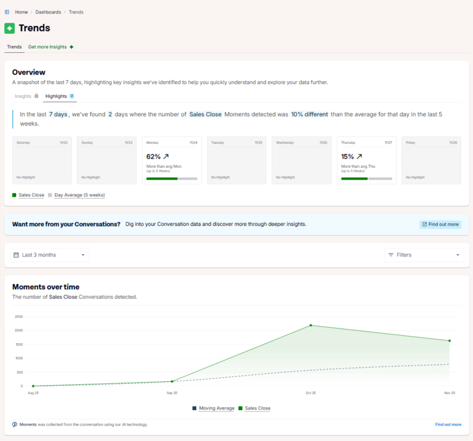
Task: Click the green Trends logo icon
Action: point(9,28)
